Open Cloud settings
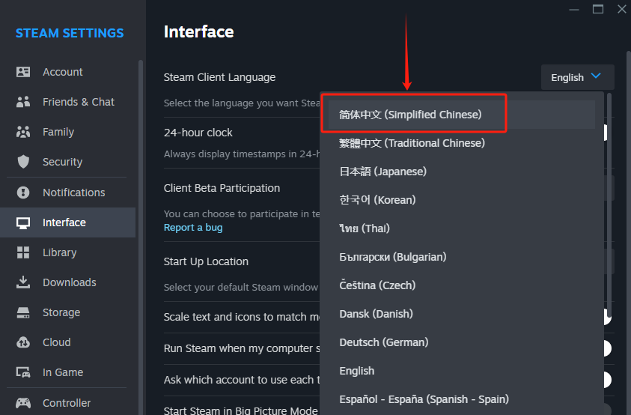Viewport: 631px width, 415px height. (x=67, y=342)
